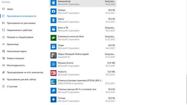Select the Хранилище section
187x105 pixels.
(13, 44)
